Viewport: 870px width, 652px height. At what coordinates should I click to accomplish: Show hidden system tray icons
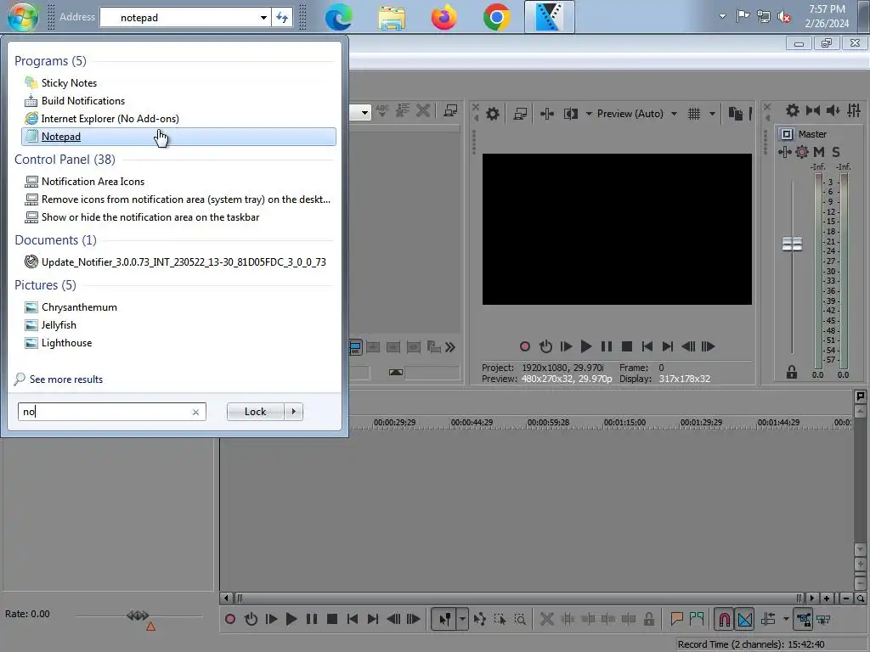click(x=722, y=16)
